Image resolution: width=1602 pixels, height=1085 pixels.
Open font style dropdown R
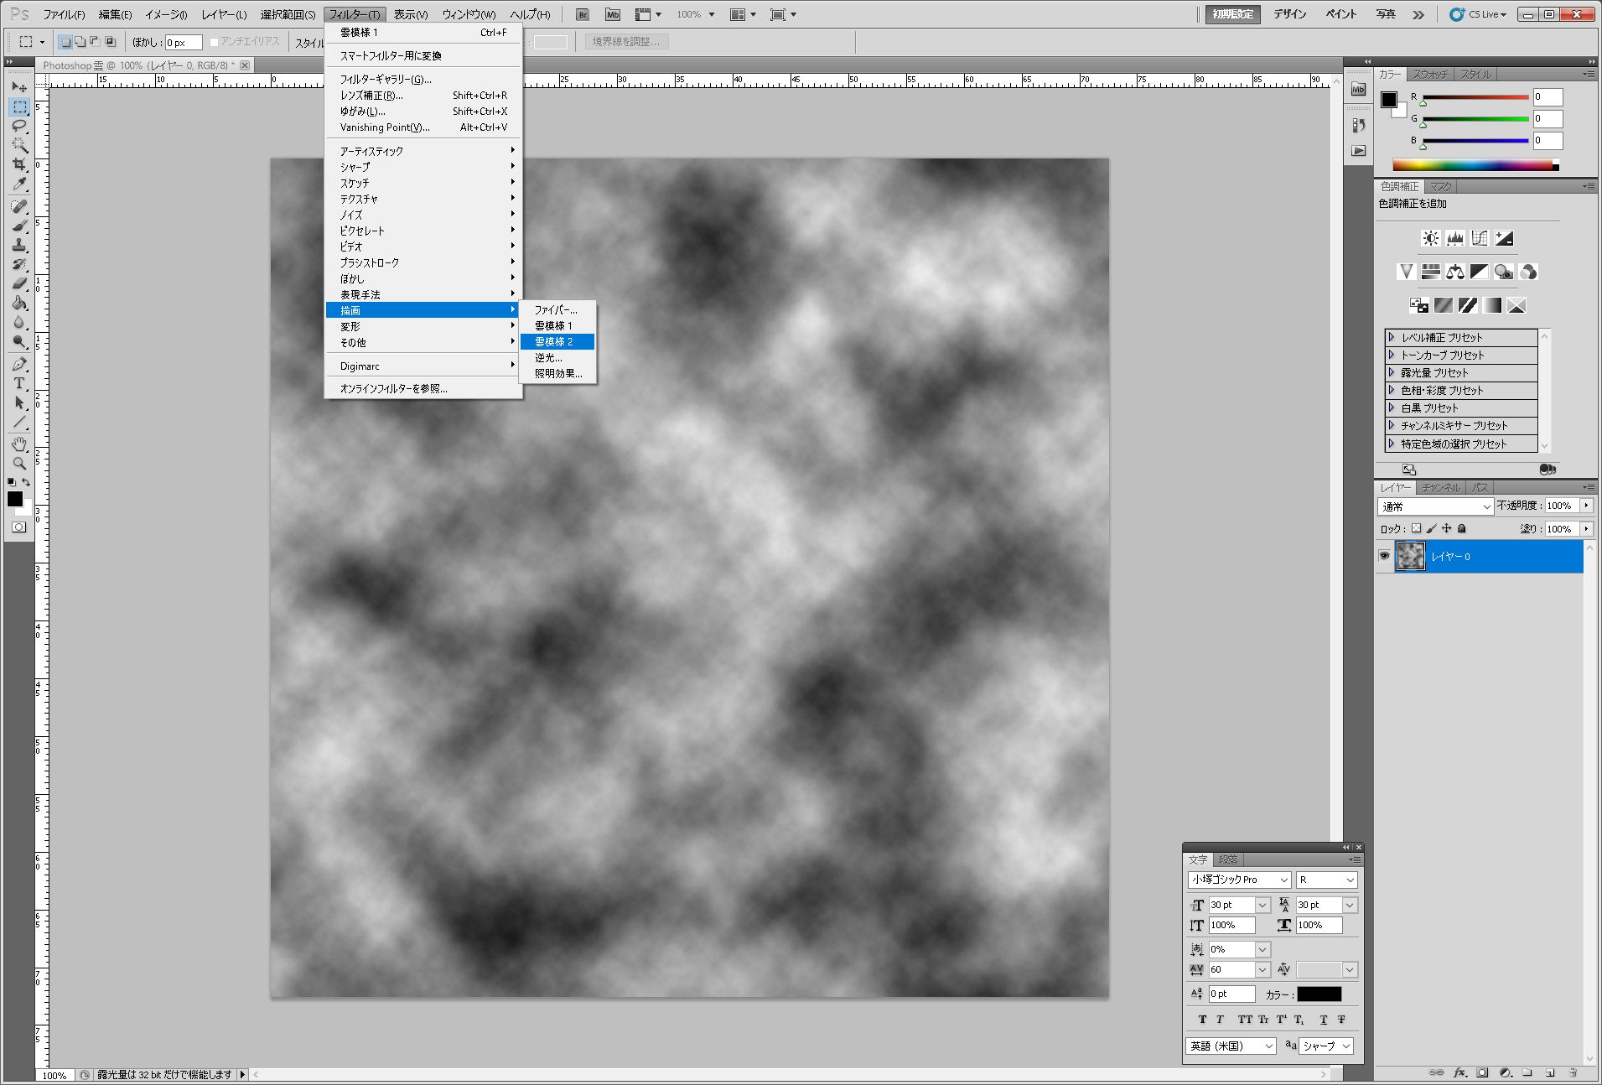(x=1326, y=880)
